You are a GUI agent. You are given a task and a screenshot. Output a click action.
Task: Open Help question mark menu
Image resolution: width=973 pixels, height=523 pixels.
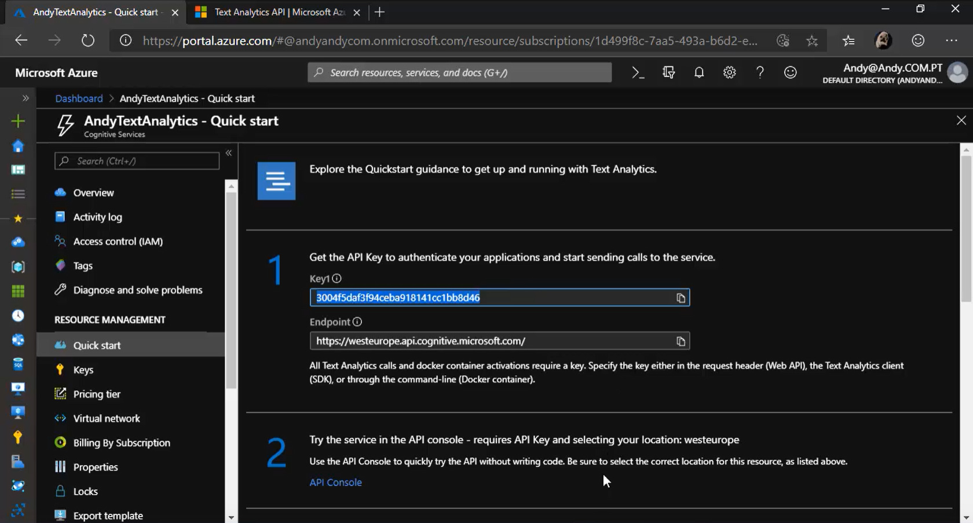(760, 72)
